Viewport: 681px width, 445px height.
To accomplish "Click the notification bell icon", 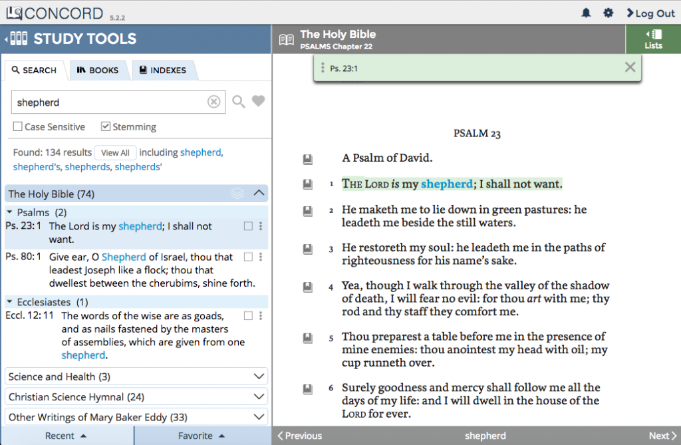I will tap(586, 13).
